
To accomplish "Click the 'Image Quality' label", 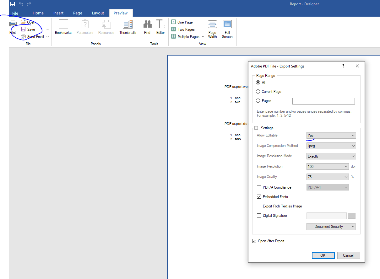I will click(267, 177).
